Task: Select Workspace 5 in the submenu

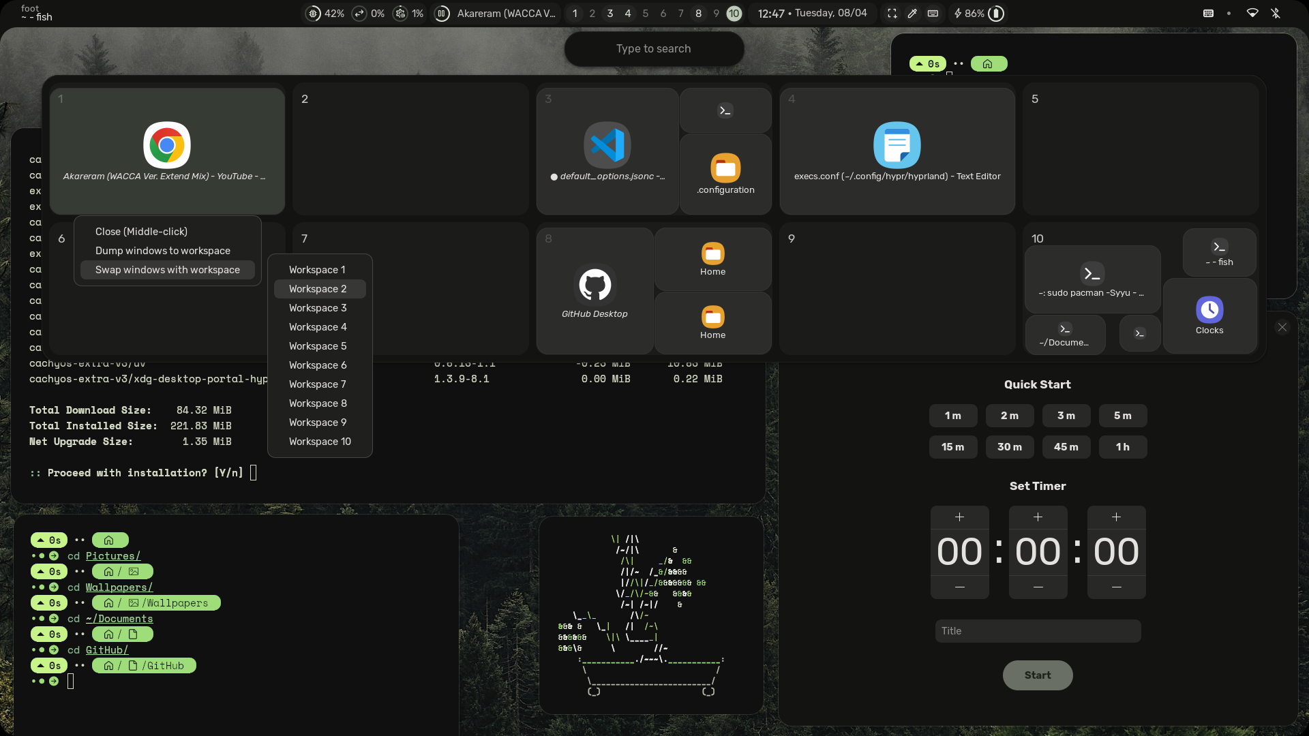Action: 320,346
